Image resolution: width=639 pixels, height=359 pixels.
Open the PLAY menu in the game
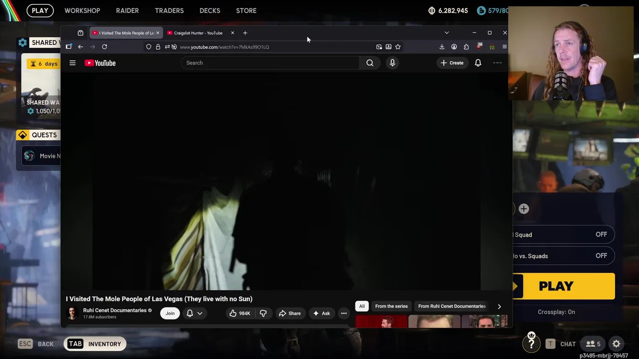40,10
